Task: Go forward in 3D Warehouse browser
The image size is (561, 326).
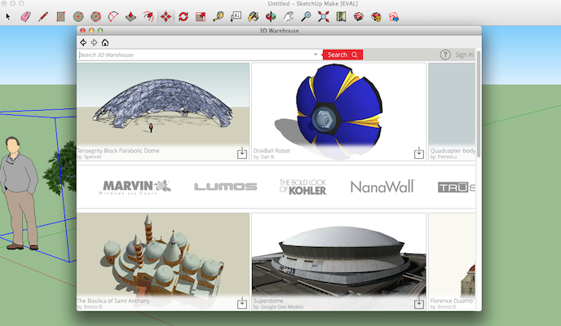Action: (x=94, y=42)
